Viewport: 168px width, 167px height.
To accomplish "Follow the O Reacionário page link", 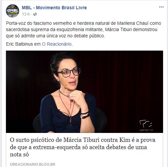I will (57, 44).
